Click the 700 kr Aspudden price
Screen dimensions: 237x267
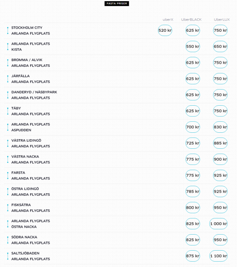pyautogui.click(x=192, y=127)
